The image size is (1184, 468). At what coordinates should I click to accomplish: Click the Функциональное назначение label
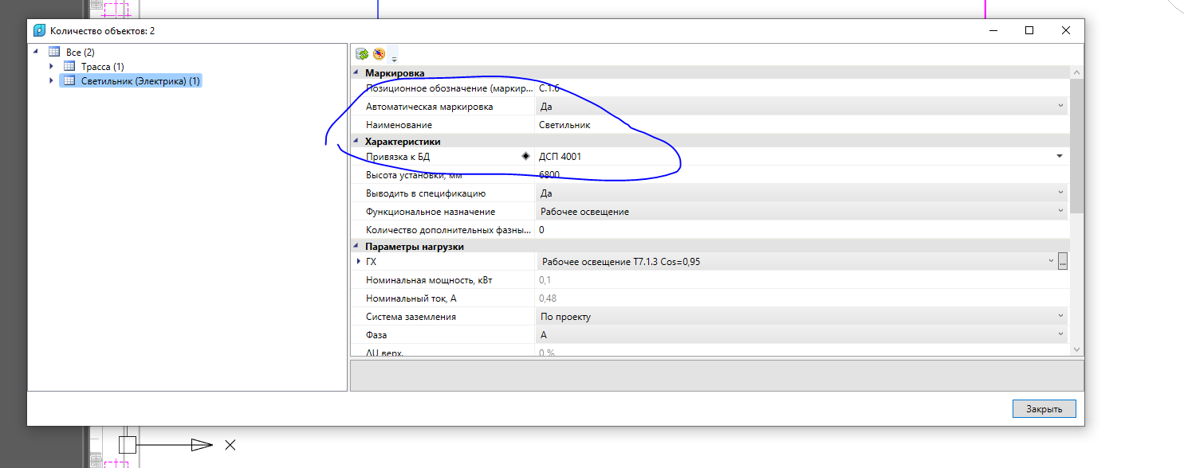point(431,211)
